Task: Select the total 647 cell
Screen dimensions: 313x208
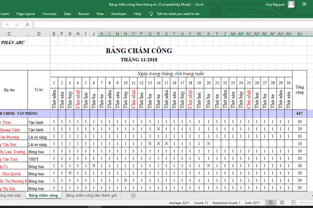Action: pyautogui.click(x=300, y=113)
